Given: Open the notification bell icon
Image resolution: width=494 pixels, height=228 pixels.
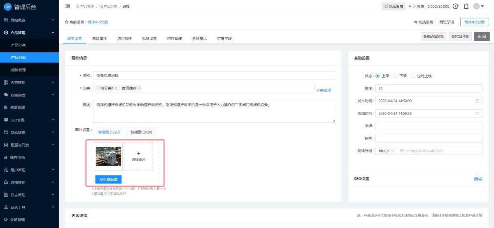Looking at the screenshot, I should click(466, 6).
